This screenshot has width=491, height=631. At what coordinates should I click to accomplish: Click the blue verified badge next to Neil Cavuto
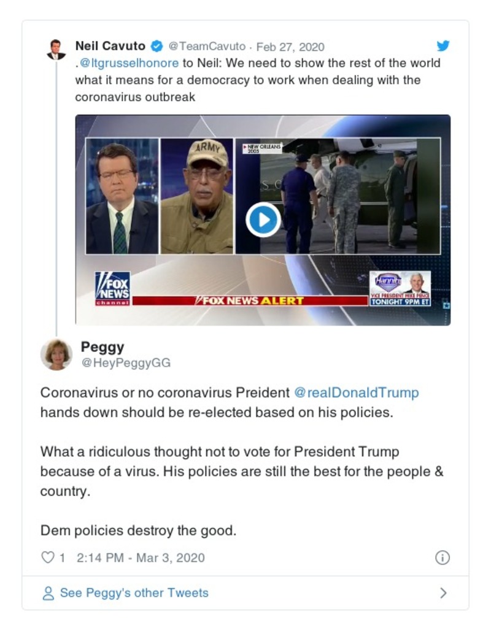point(157,45)
